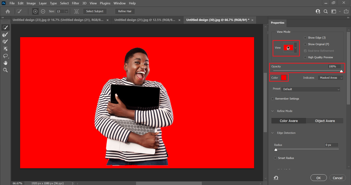
Task: Click the Opacity 100% value field
Action: [334, 66]
